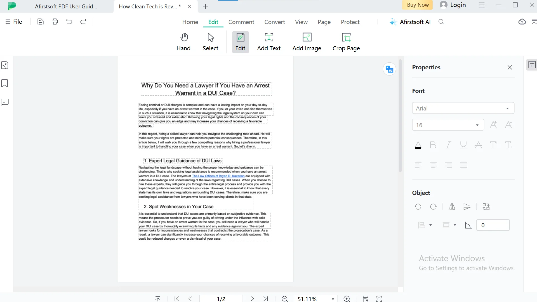Viewport: 537px width, 302px height.
Task: Open the font color swatch
Action: (x=418, y=145)
